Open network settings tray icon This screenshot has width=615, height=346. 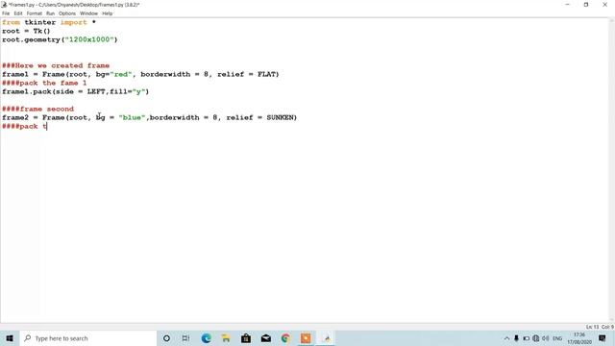(x=536, y=338)
